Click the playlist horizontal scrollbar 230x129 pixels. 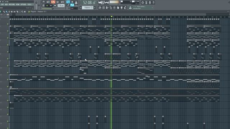[111, 14]
